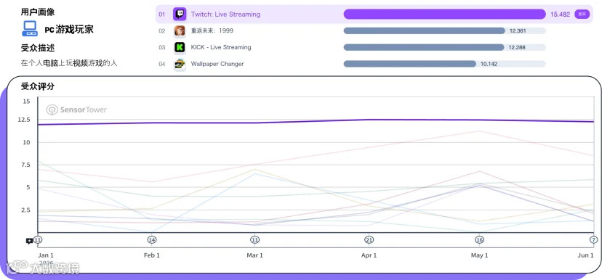602x280 pixels.
Task: Click the 大数跨境 watermark logo
Action: (43, 268)
